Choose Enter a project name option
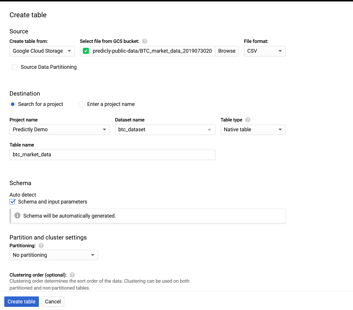The image size is (353, 310). pyautogui.click(x=82, y=104)
